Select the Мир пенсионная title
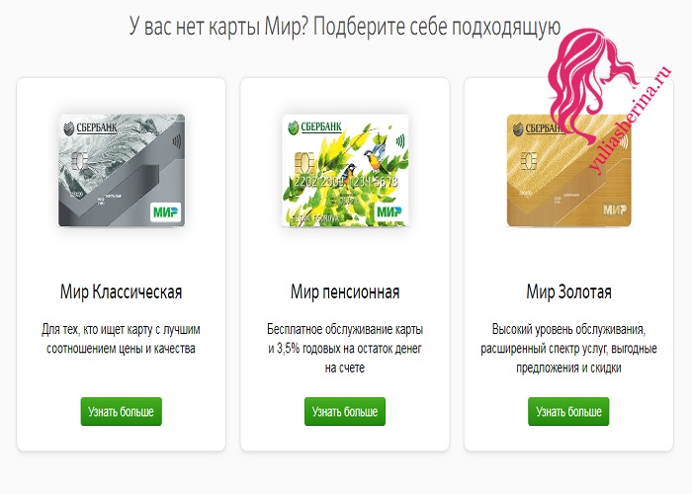This screenshot has width=692, height=494. coord(345,292)
